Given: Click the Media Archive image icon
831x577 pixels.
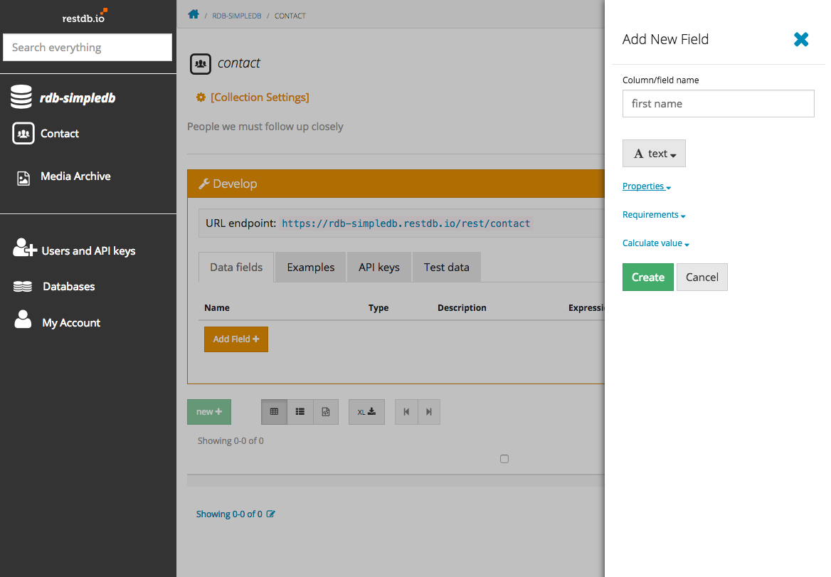Looking at the screenshot, I should 23,178.
